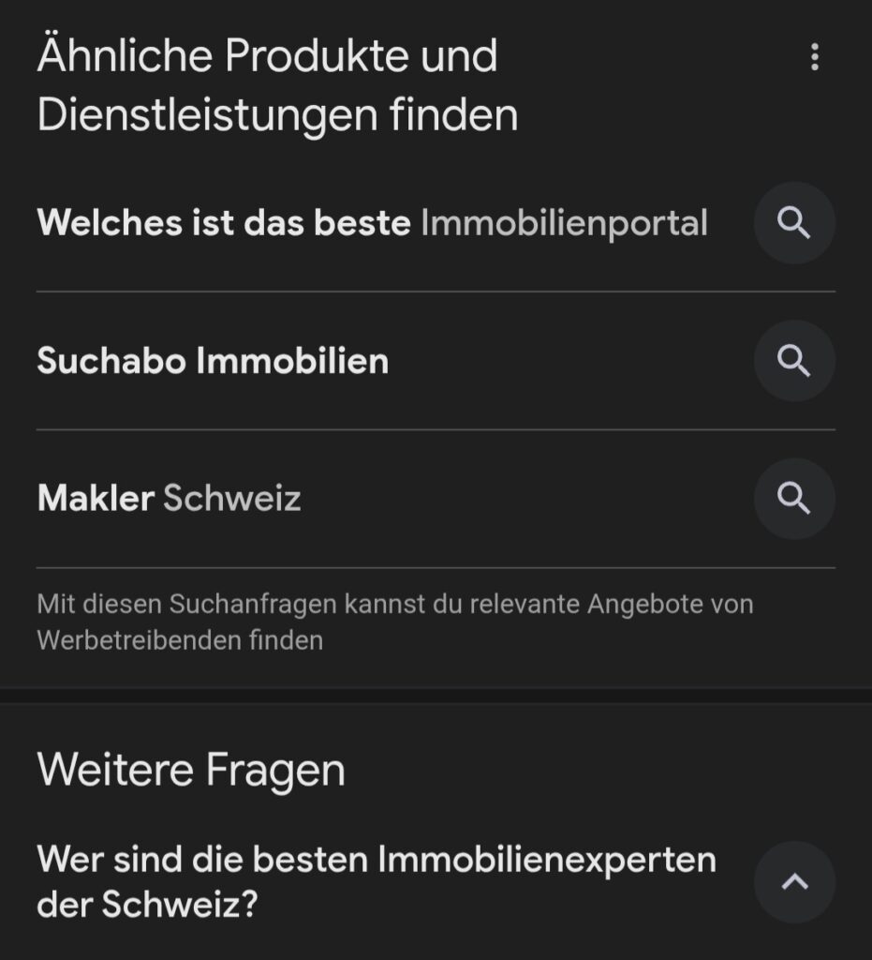
Task: Click the bold 'Welches ist das beste' text
Action: click(x=224, y=222)
